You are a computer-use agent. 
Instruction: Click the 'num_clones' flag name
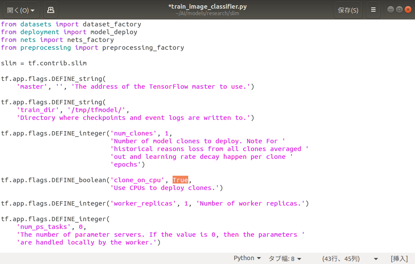[134, 133]
